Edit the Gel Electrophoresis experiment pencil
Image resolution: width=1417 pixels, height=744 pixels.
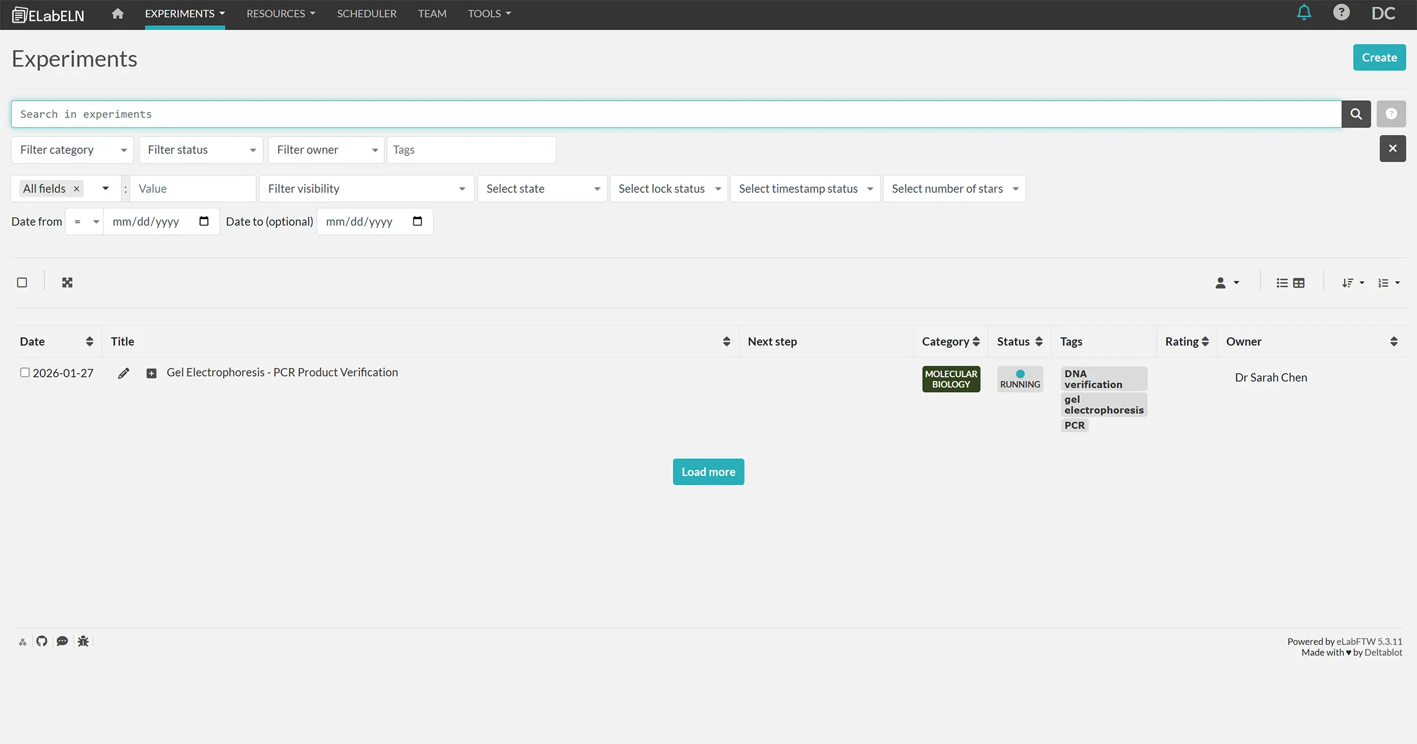(x=123, y=373)
